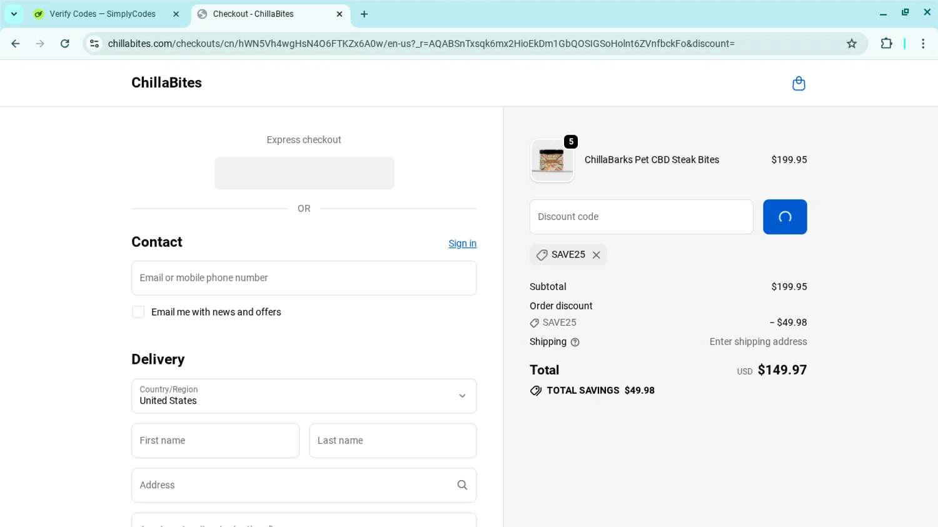Click the ChillaBites store name header
This screenshot has height=527, width=938.
(x=166, y=83)
